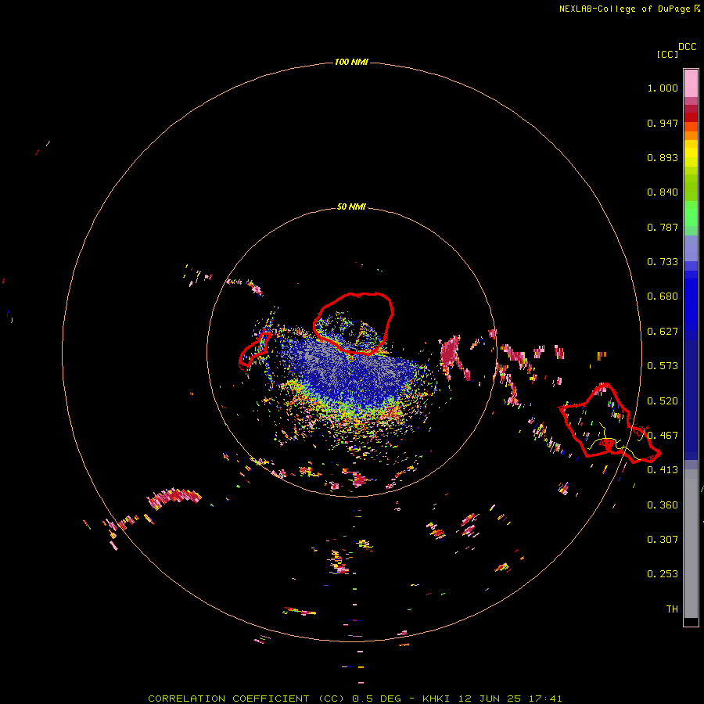Select the 0.840 legend value
This screenshot has height=704, width=704.
[663, 192]
